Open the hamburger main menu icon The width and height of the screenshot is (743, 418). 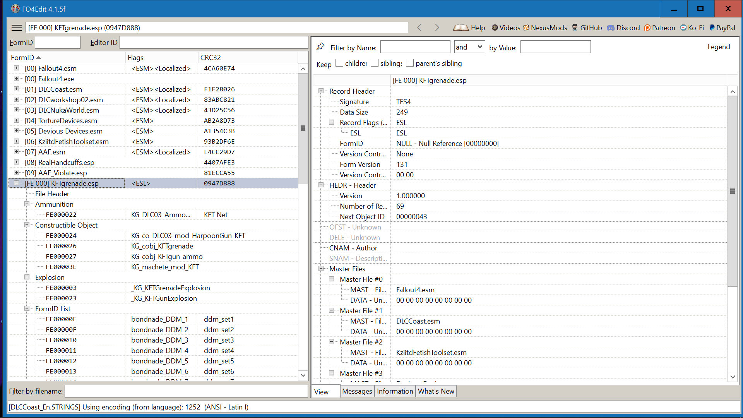point(17,27)
